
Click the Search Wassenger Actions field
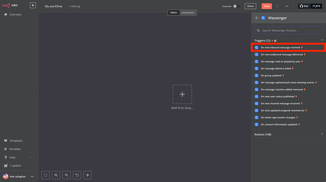pyautogui.click(x=289, y=31)
